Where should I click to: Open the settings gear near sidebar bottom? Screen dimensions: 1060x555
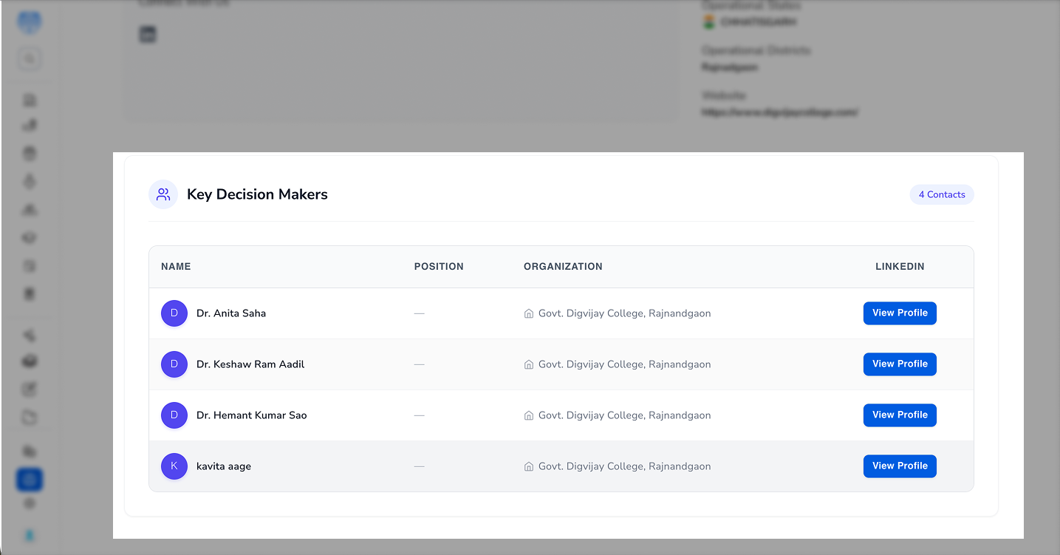29,503
